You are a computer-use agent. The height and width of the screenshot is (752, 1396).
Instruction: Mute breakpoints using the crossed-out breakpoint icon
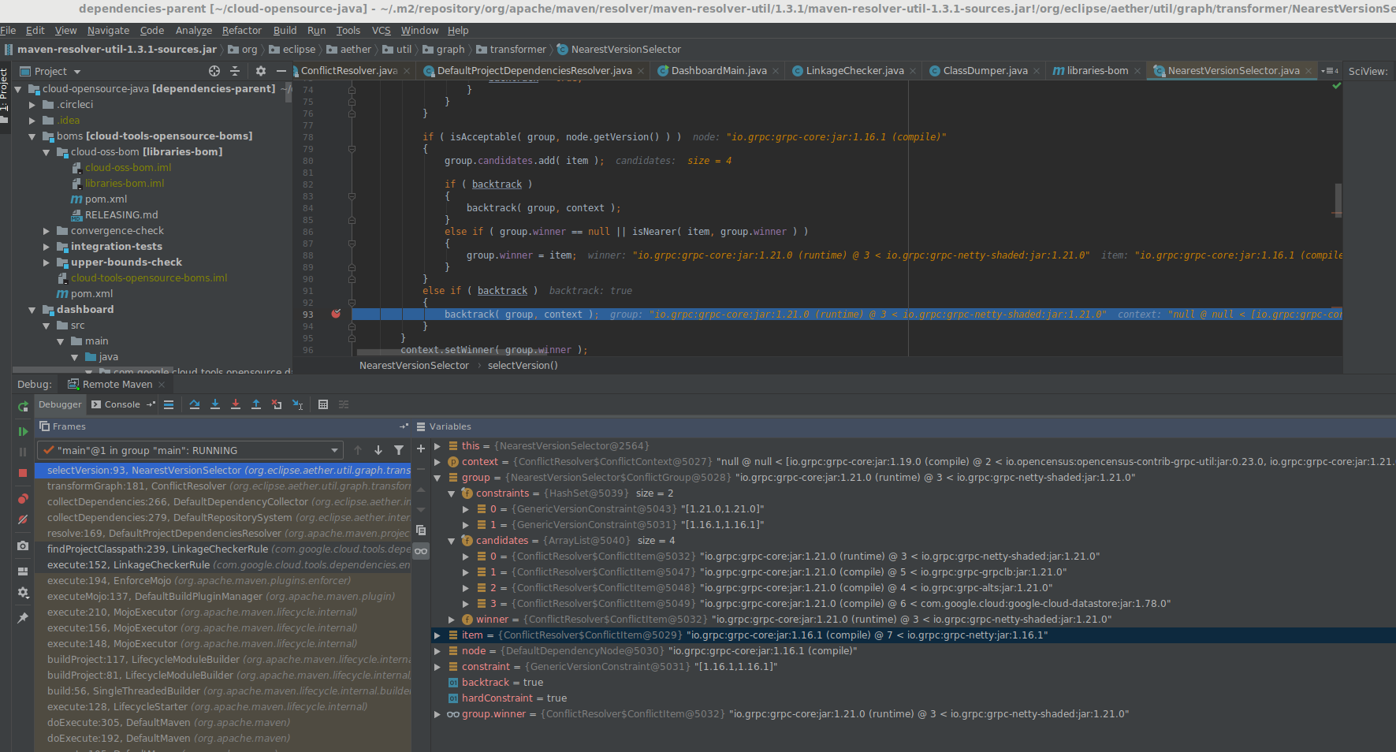click(23, 519)
